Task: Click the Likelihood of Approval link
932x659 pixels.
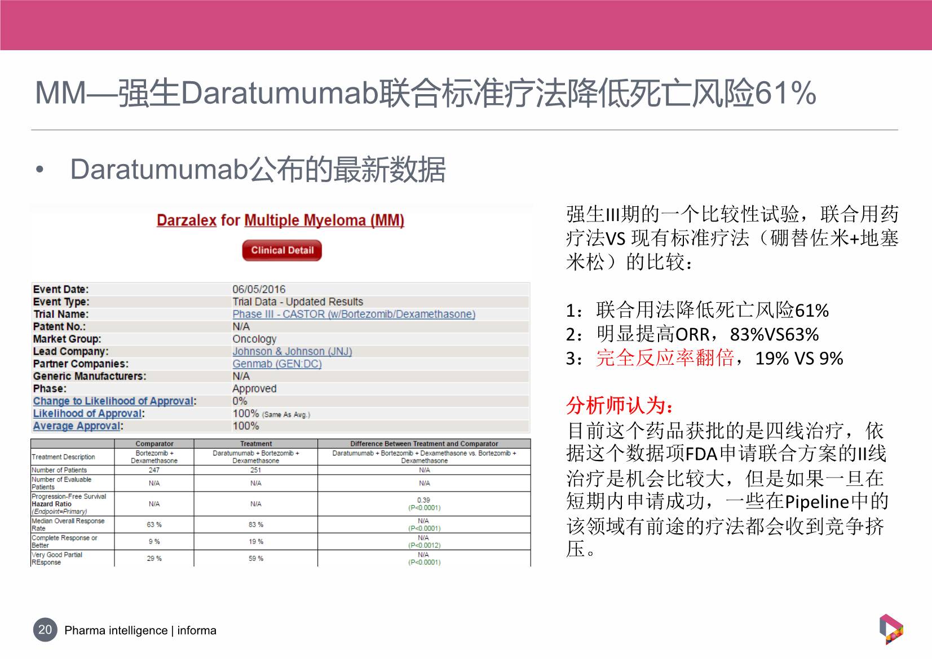Action: click(x=87, y=413)
